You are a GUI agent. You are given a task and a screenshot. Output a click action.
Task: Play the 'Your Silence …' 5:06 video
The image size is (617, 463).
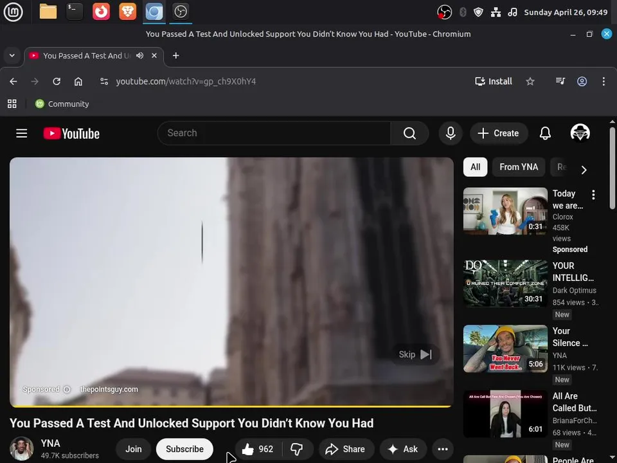505,349
